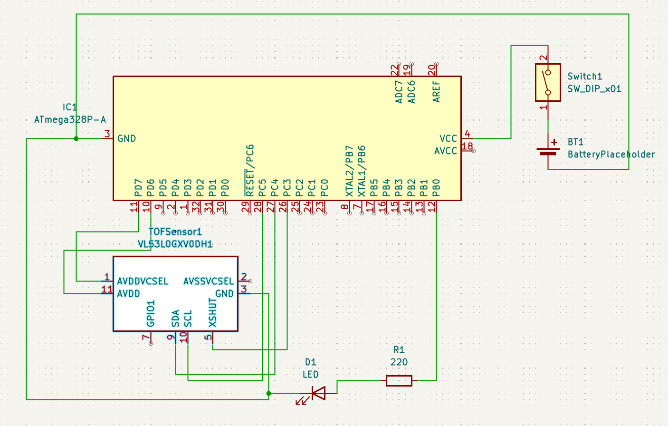668x426 pixels.
Task: Select the LED cathode arrows on D1
Action: [x=301, y=401]
